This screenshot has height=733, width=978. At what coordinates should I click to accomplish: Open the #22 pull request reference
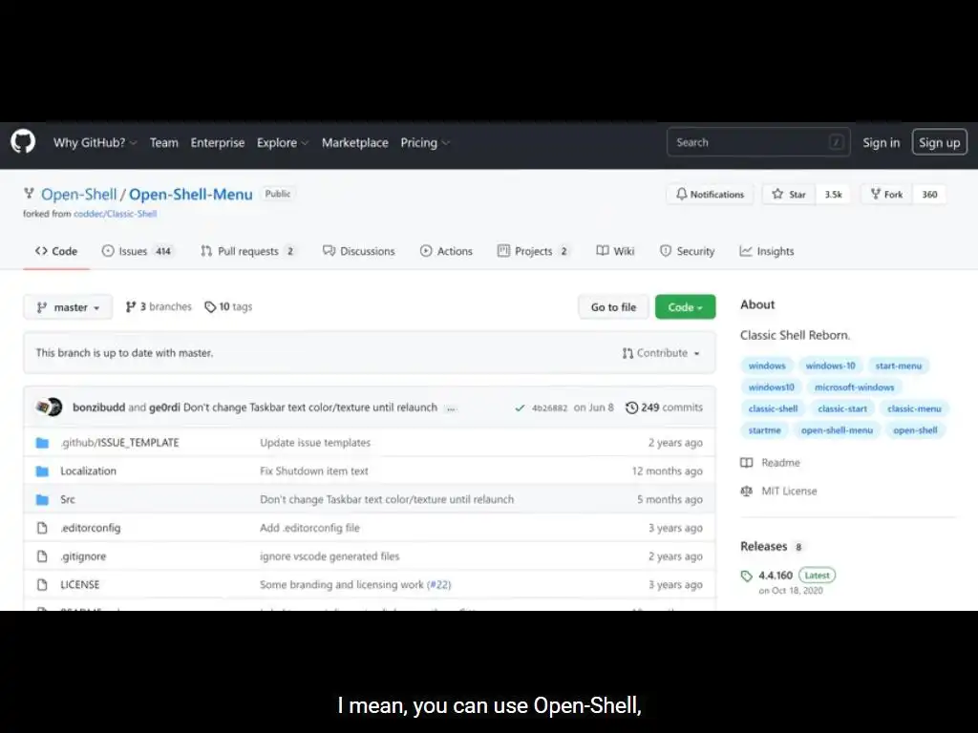tap(439, 585)
